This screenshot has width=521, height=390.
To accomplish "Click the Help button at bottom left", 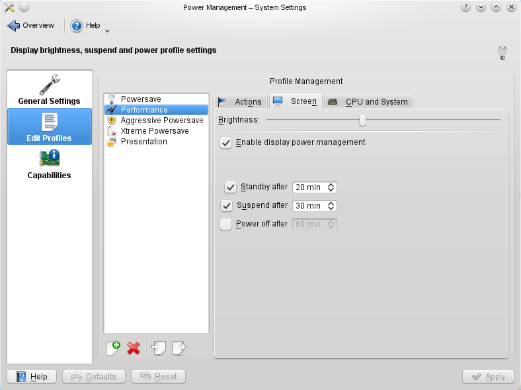I will pos(32,377).
